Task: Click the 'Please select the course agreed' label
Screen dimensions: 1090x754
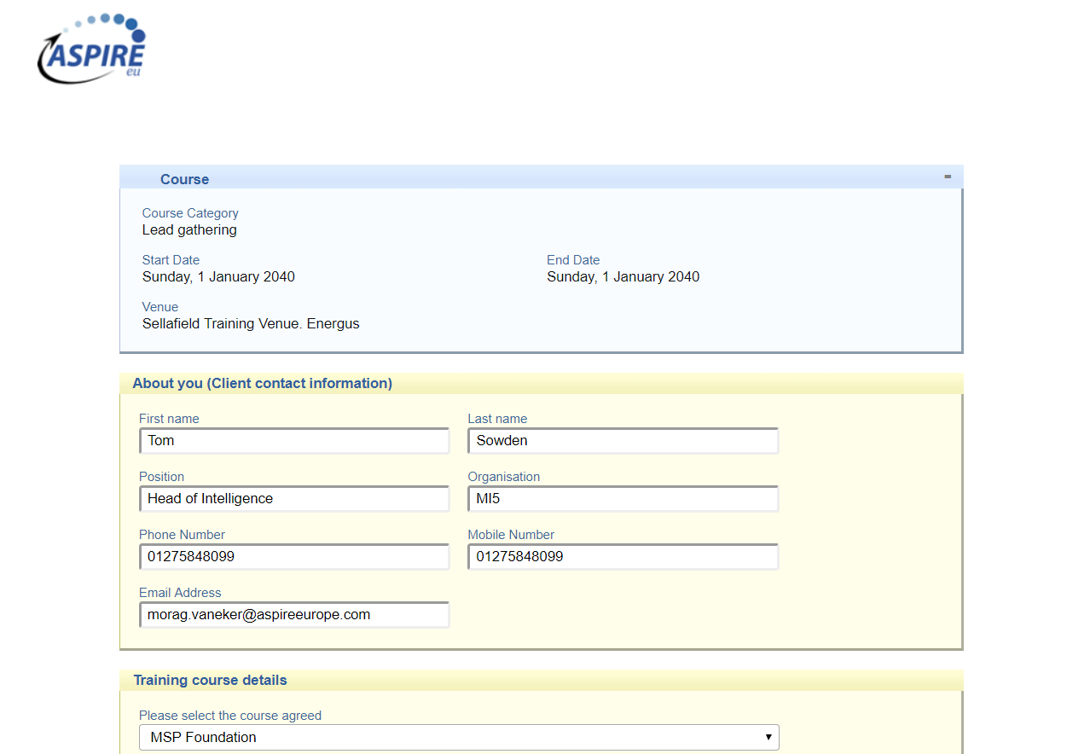Action: pos(230,716)
